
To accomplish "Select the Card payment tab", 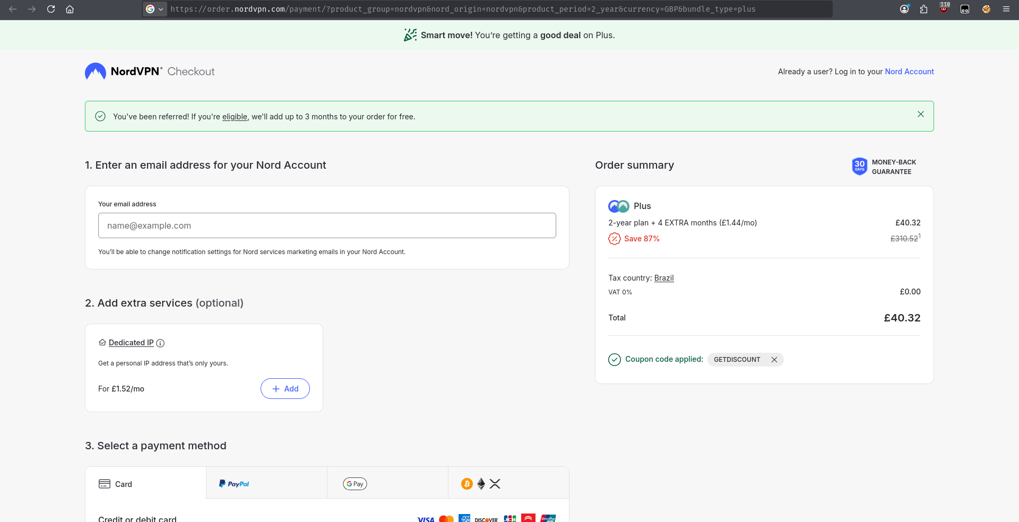I will [145, 483].
